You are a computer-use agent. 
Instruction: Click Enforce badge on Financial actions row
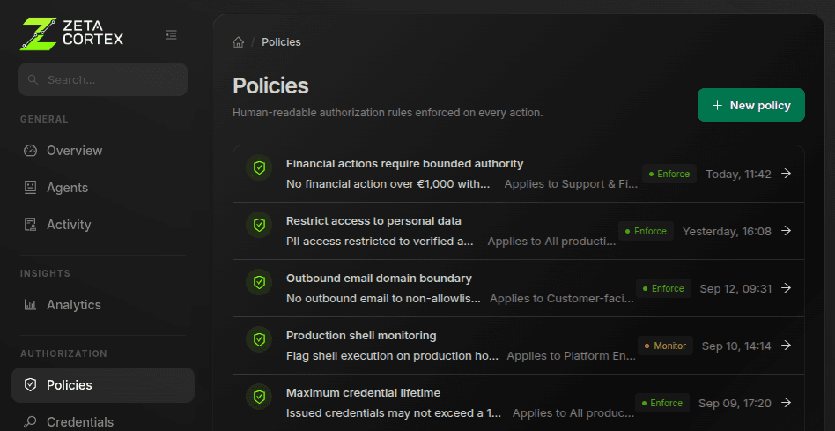tap(669, 174)
